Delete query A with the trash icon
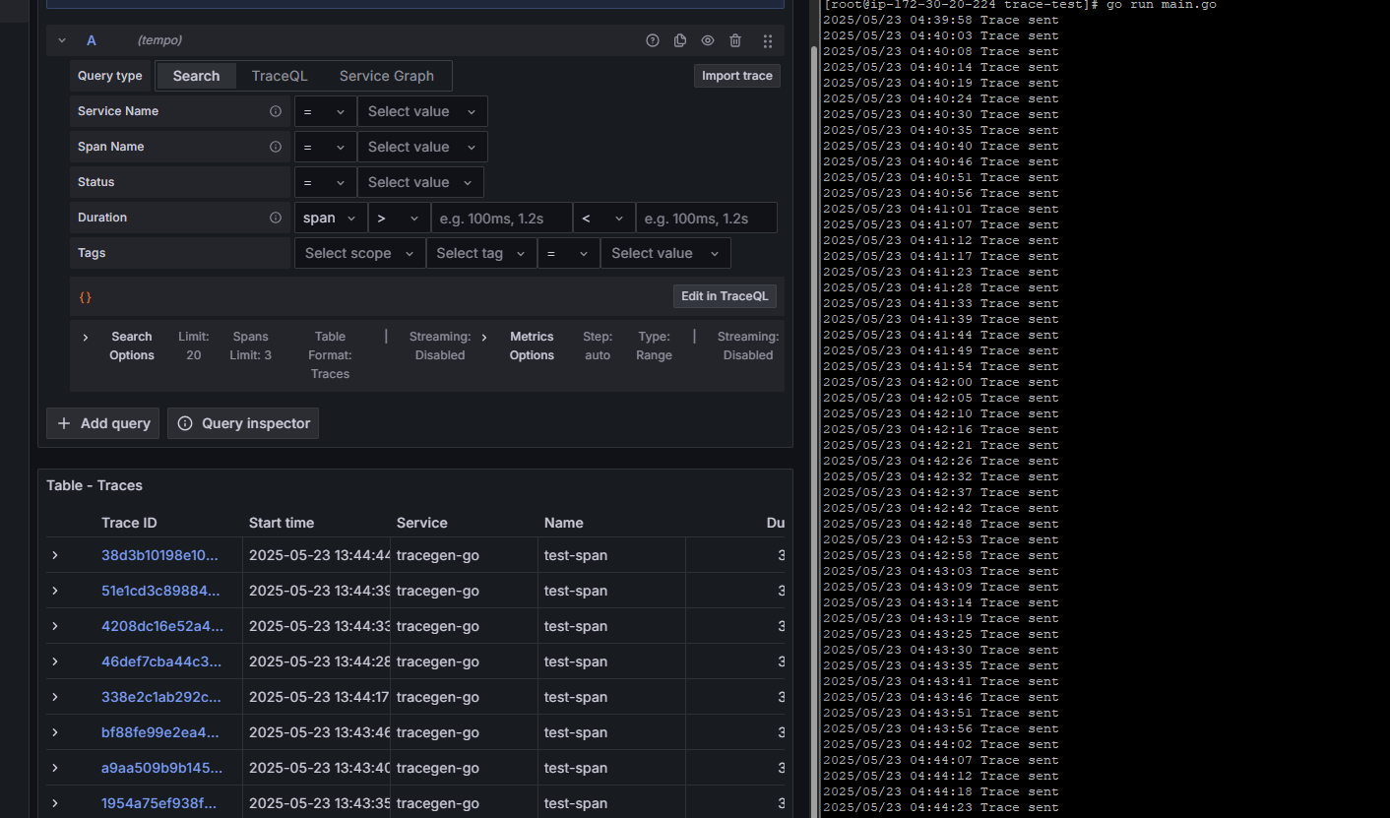The image size is (1390, 818). [x=735, y=40]
